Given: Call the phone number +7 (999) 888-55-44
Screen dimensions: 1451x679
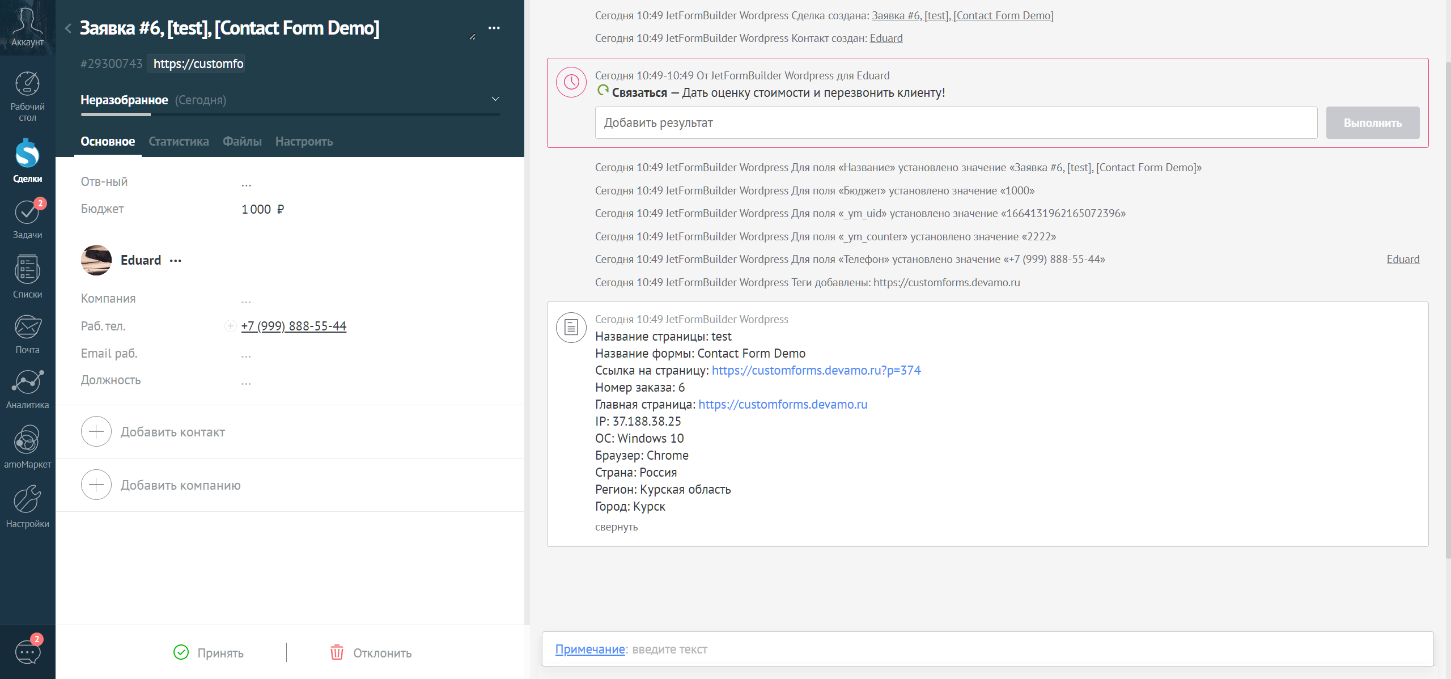Looking at the screenshot, I should pyautogui.click(x=294, y=326).
